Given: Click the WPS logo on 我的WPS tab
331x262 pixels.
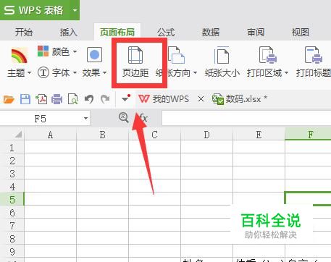Looking at the screenshot, I should (144, 99).
